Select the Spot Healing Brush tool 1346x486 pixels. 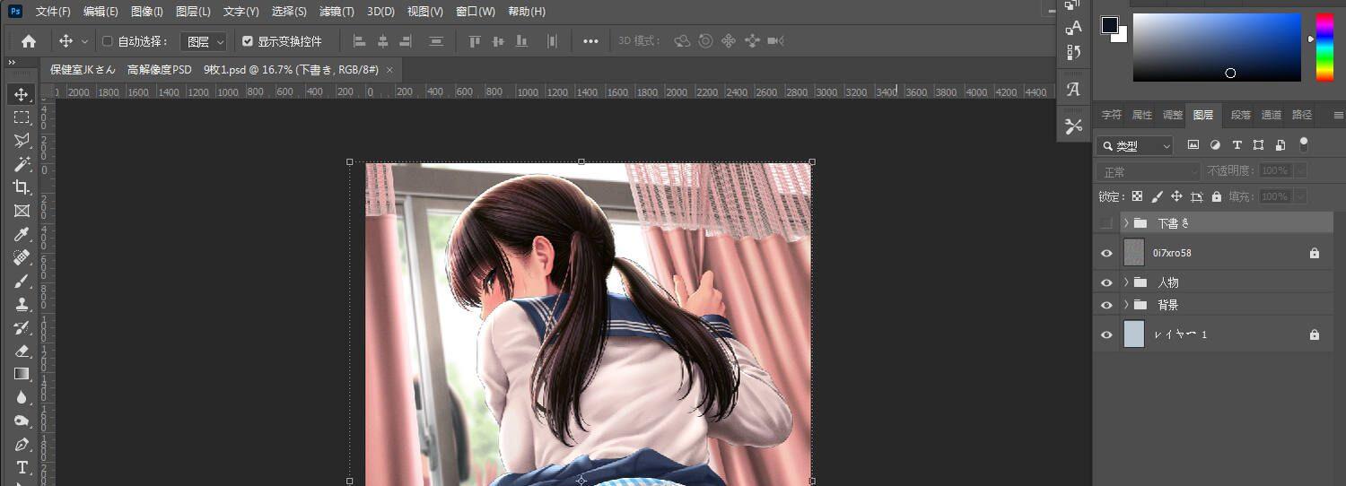click(x=22, y=257)
